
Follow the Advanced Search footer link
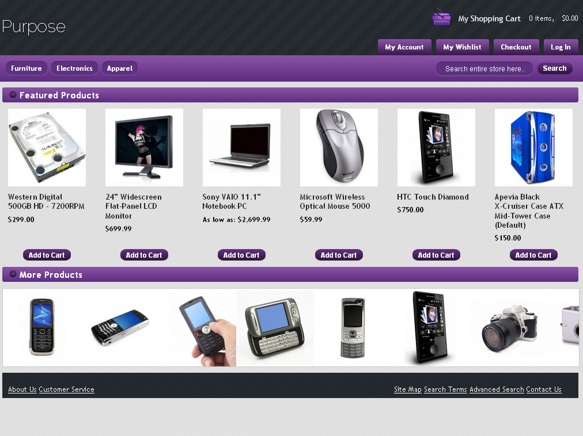tap(497, 389)
